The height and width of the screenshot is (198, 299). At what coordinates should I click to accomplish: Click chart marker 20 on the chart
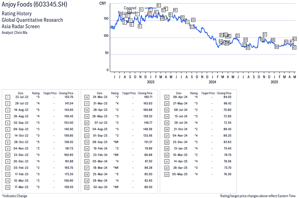[x=182, y=17]
